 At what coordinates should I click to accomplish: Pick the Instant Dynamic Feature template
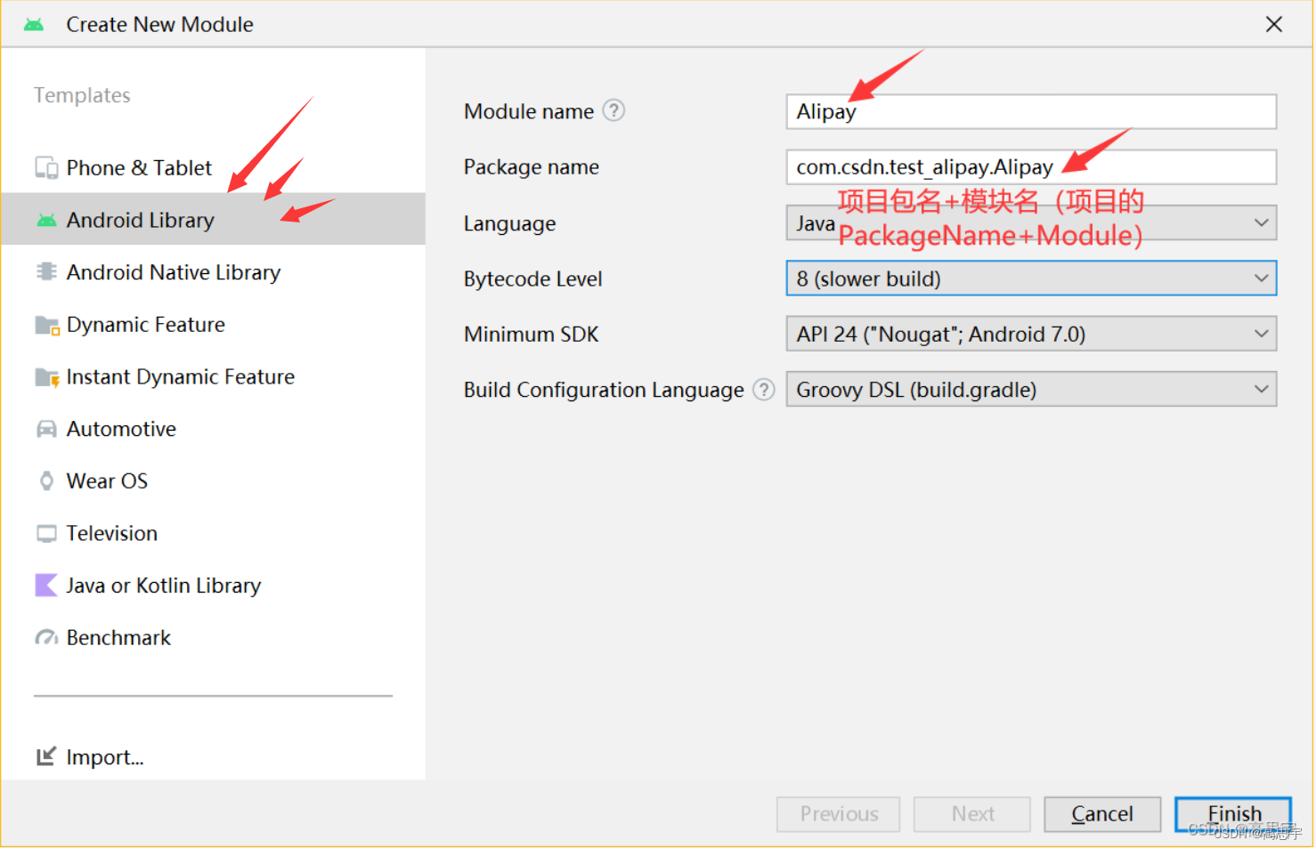[213, 377]
